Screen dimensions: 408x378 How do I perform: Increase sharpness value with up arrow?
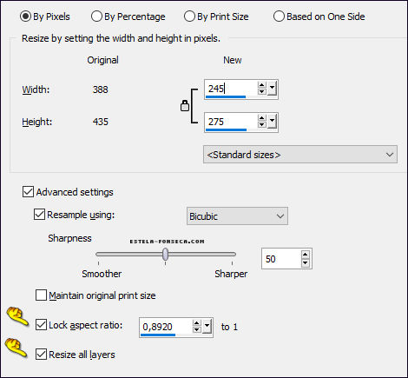[306, 255]
